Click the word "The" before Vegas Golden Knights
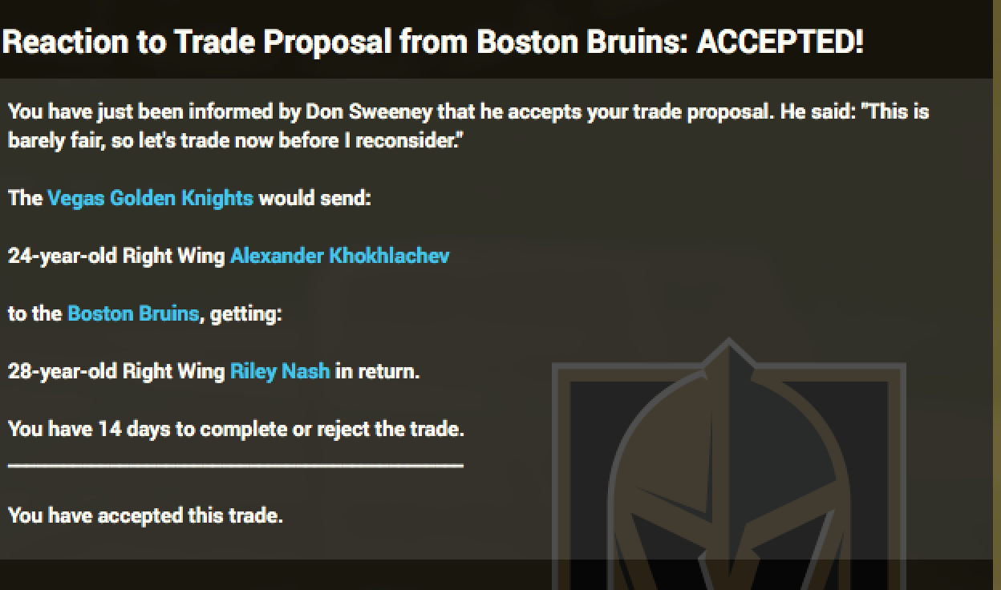 click(x=25, y=198)
